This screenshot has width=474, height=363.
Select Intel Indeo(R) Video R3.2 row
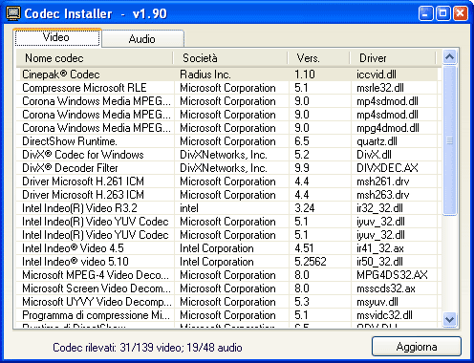pyautogui.click(x=228, y=208)
